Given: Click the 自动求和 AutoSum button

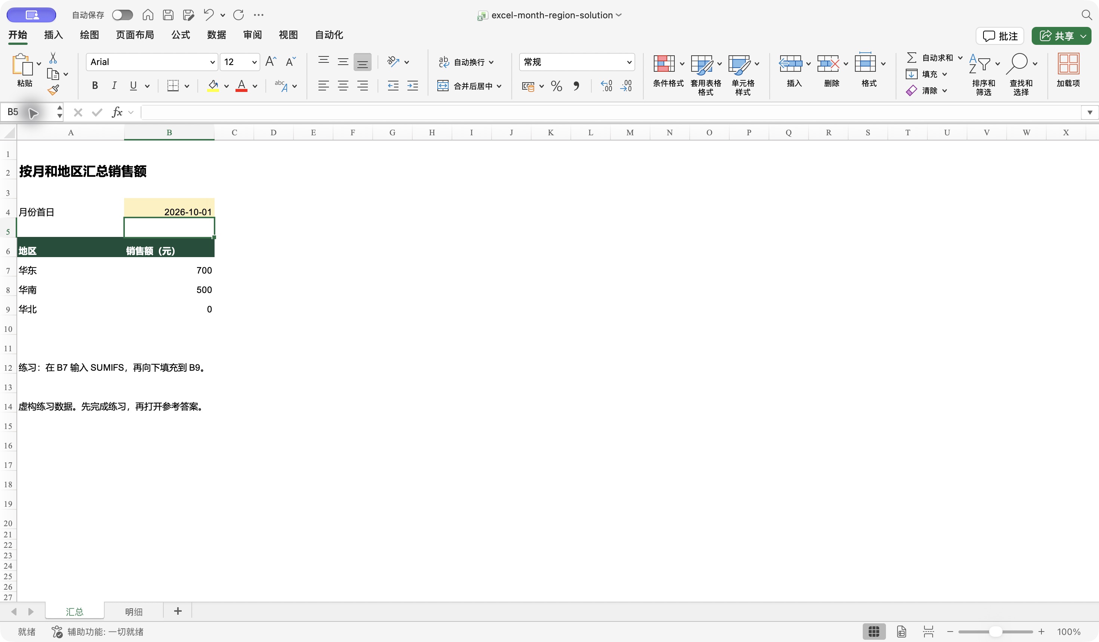Looking at the screenshot, I should point(930,58).
